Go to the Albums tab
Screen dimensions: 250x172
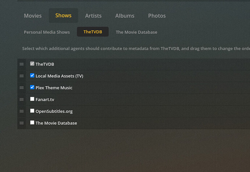(x=125, y=16)
